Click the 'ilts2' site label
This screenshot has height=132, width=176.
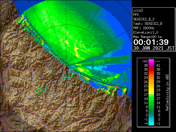(x=138, y=10)
